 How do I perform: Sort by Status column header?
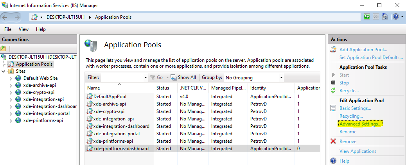pos(166,88)
